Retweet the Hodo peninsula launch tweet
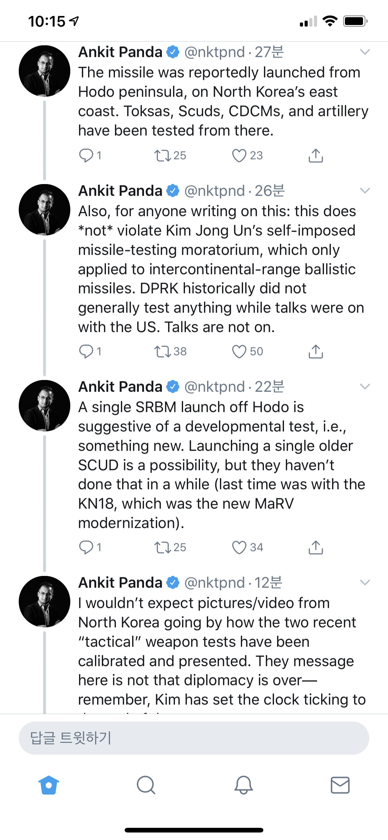This screenshot has height=840, width=388. click(162, 156)
